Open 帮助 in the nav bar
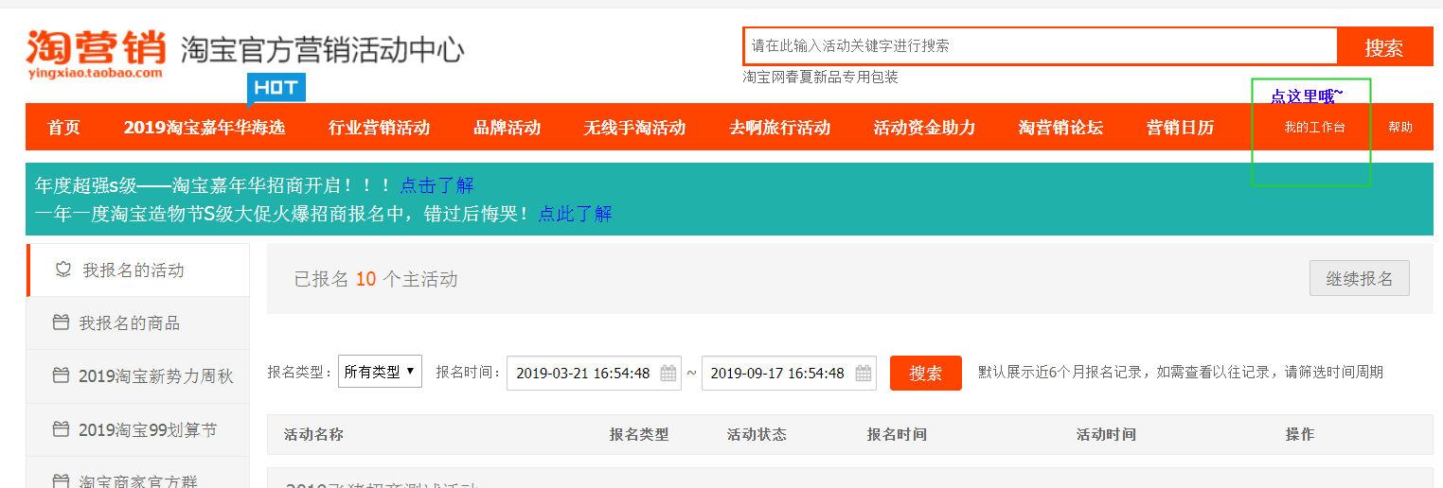The width and height of the screenshot is (1443, 488). point(1400,128)
